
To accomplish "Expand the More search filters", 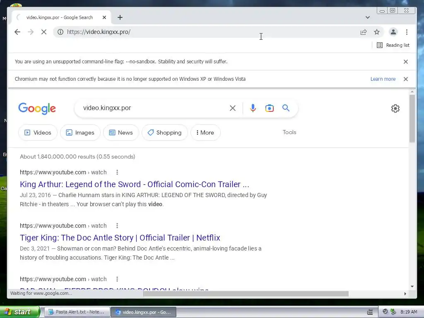I will [205, 132].
